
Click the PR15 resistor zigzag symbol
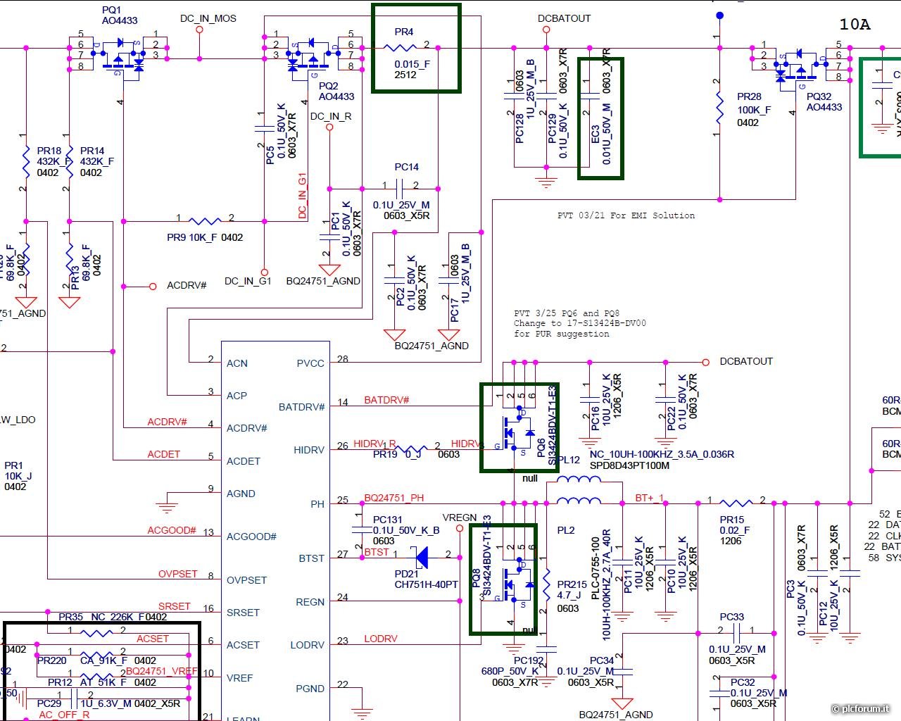[736, 503]
